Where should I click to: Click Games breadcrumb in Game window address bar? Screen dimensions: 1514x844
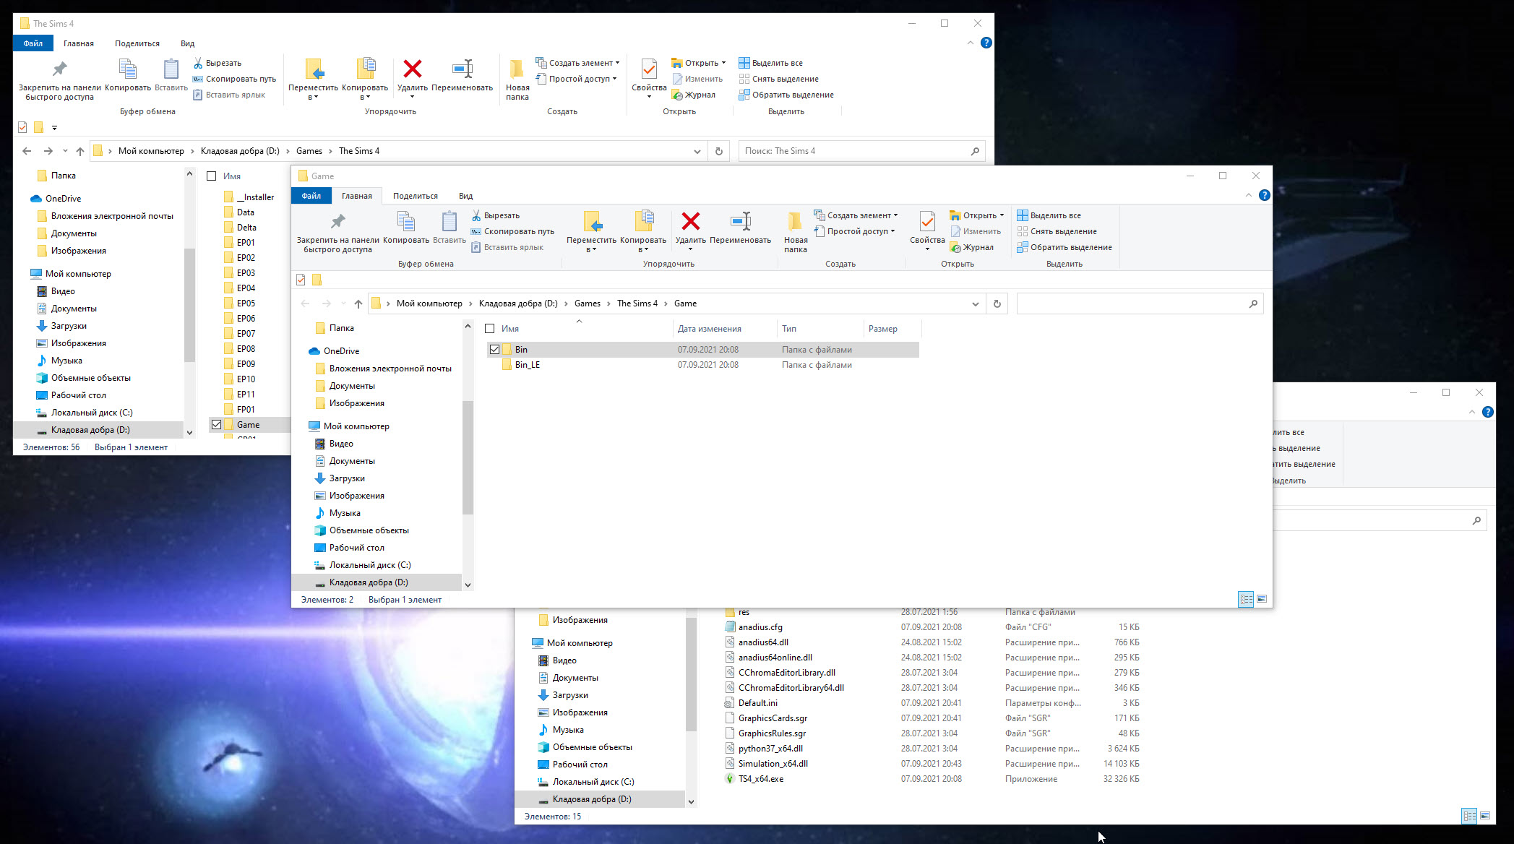tap(588, 303)
